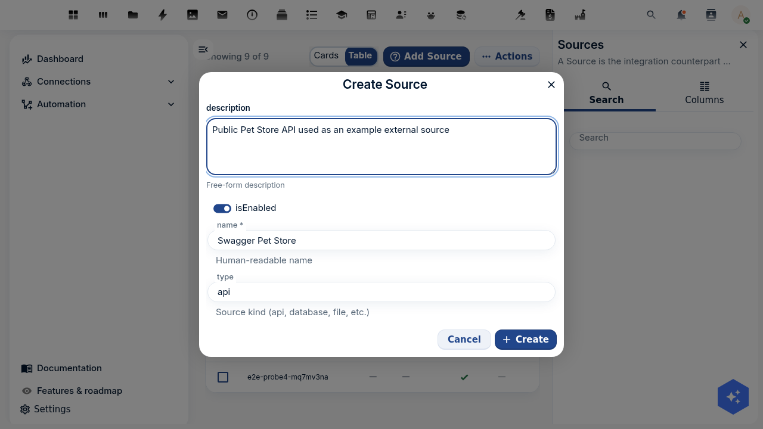Open user avatar menu

[741, 15]
